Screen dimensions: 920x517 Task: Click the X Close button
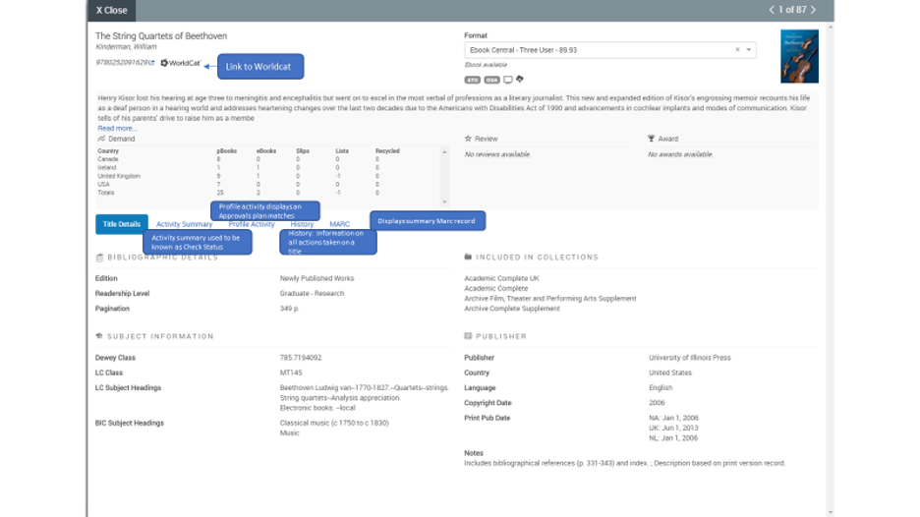(x=111, y=10)
